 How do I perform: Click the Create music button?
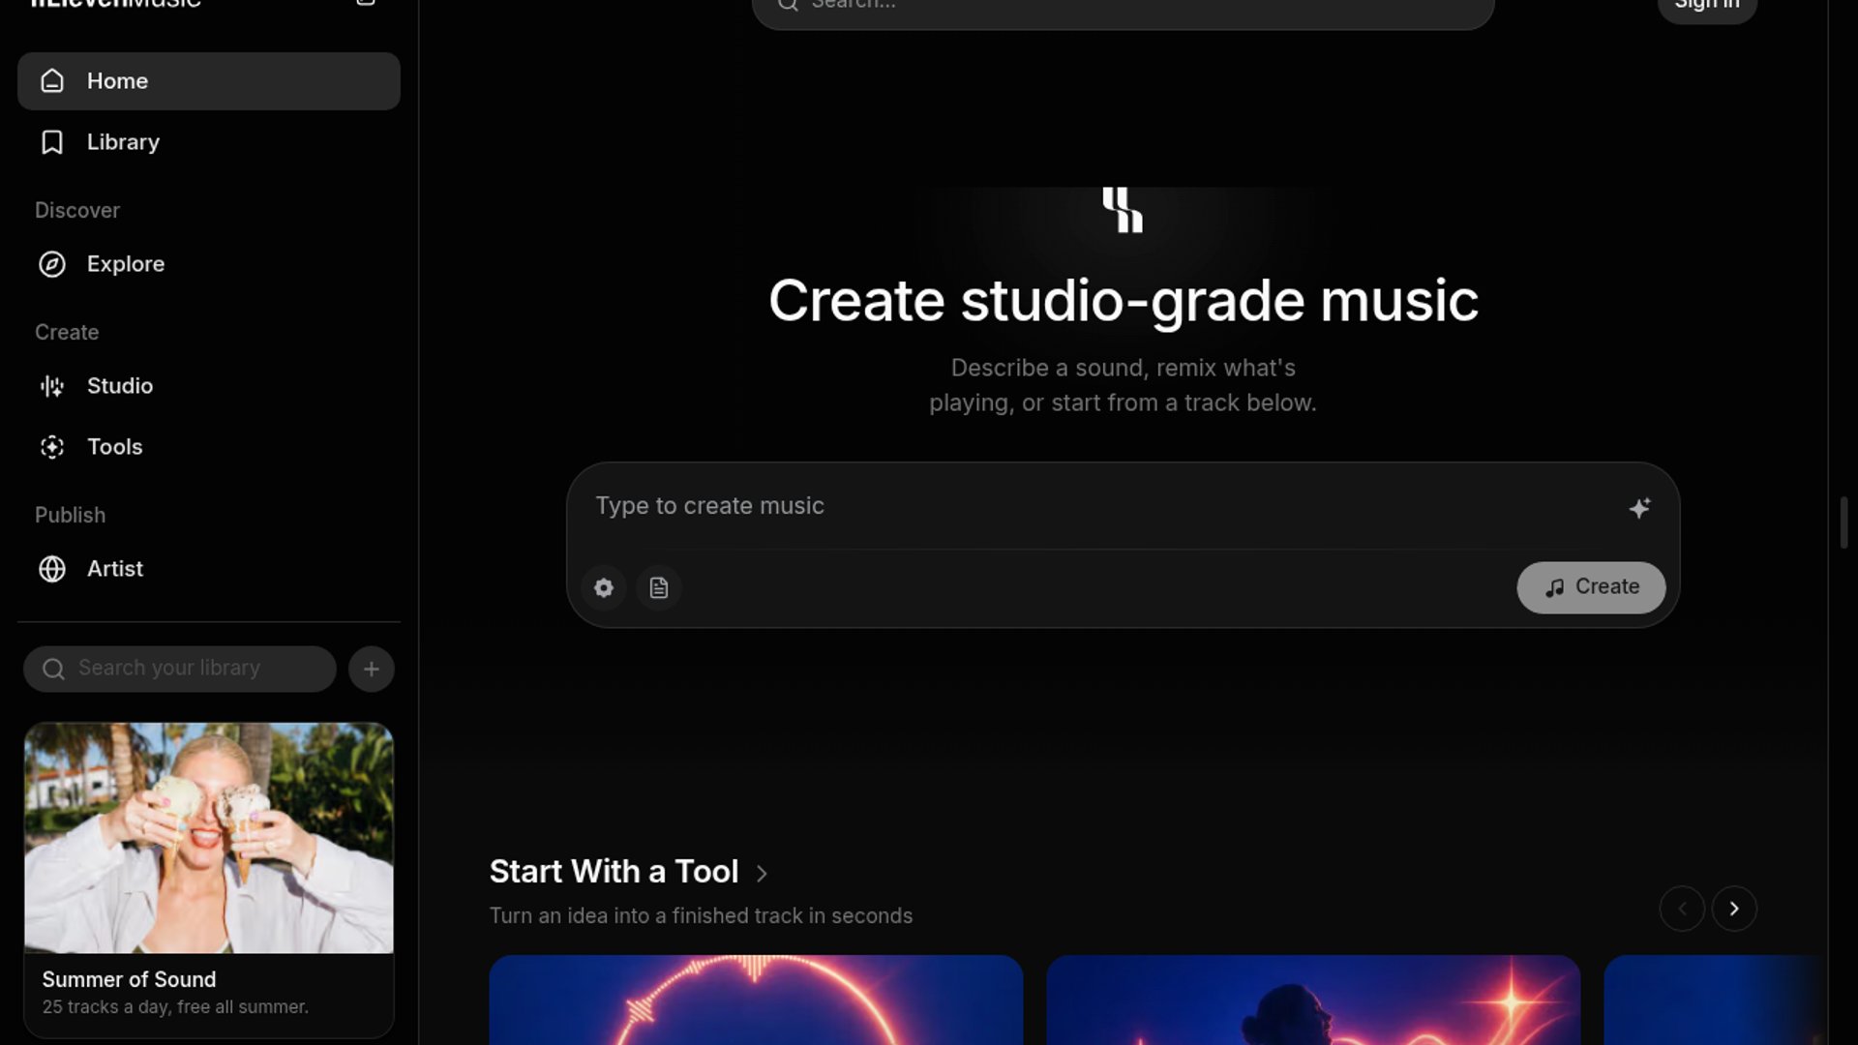click(x=1591, y=587)
